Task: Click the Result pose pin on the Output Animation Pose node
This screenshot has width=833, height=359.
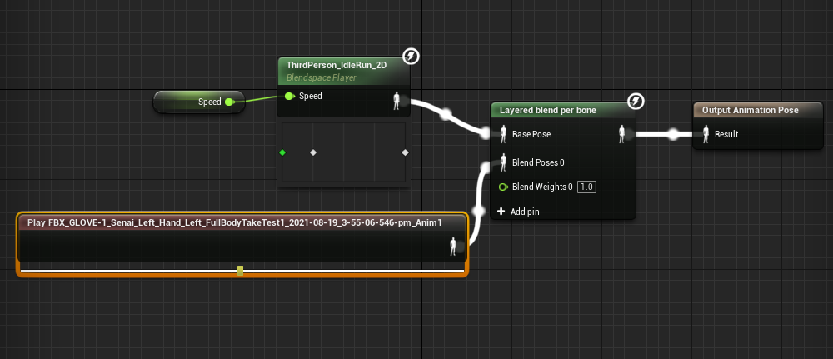Action: tap(706, 134)
